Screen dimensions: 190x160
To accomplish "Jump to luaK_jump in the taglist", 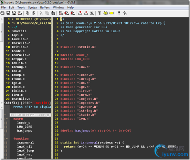I will coord(25,151).
